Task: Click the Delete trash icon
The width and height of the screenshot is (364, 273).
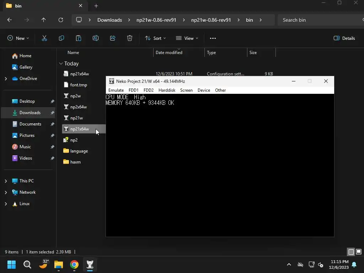Action: click(x=130, y=38)
